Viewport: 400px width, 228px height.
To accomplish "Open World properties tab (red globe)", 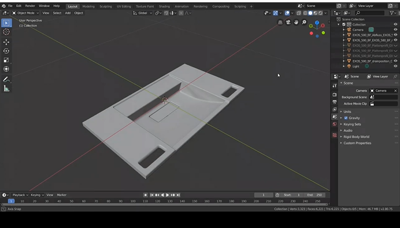I will pos(335,124).
